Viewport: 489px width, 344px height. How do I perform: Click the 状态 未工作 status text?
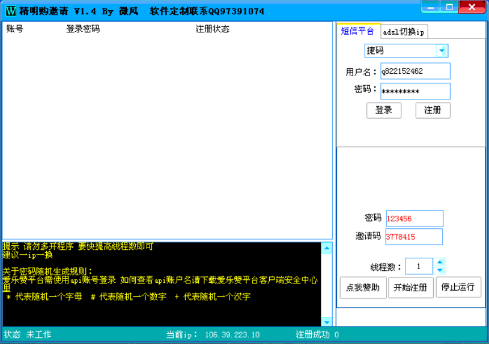28,334
